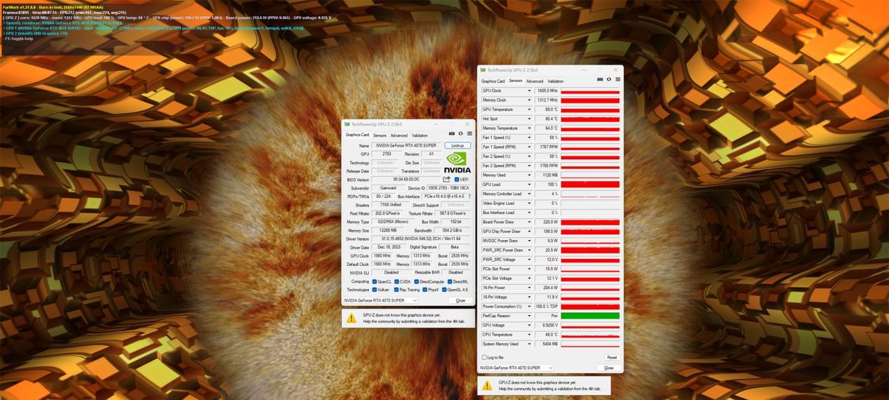This screenshot has width=889, height=400.
Task: Toggle the PhysX checkbox
Action: pos(425,289)
